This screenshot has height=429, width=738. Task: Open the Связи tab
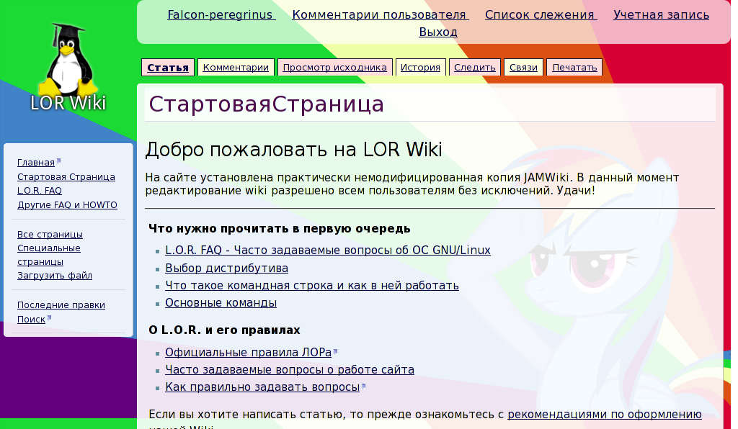click(523, 66)
